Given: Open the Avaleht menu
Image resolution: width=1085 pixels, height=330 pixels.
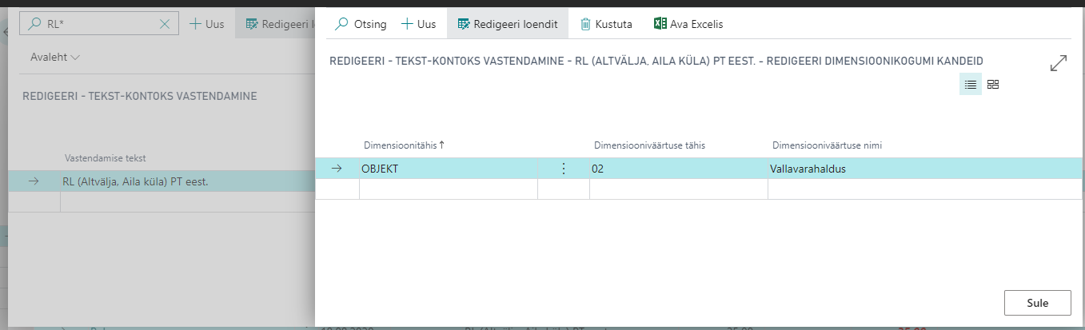Looking at the screenshot, I should 55,58.
